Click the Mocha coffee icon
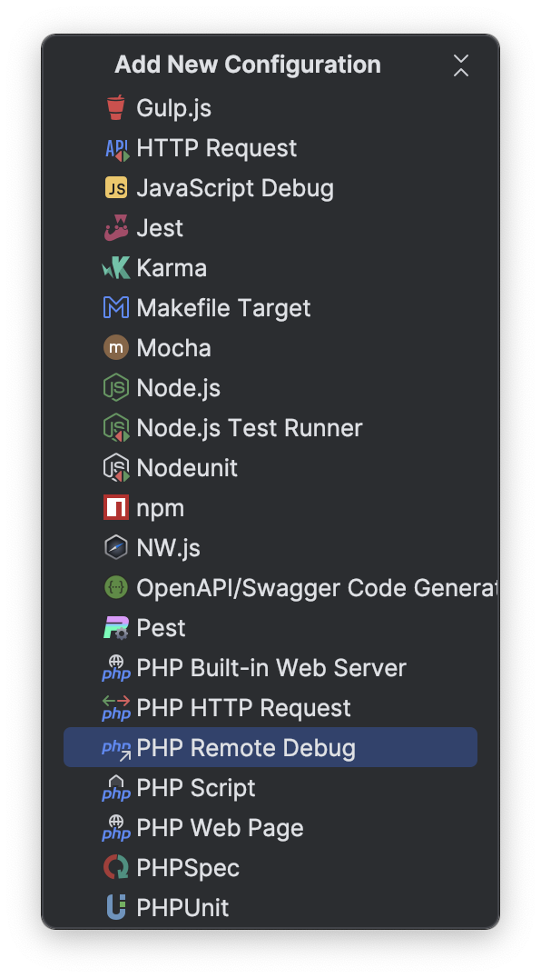The height and width of the screenshot is (978, 541). 116,347
